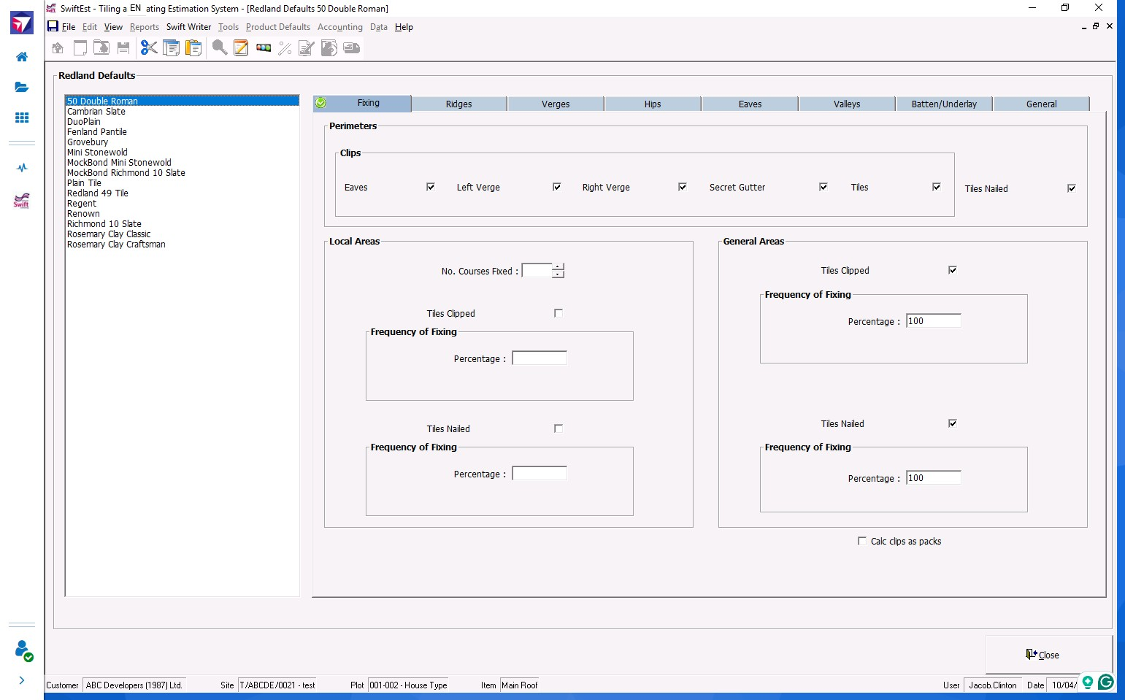Switch to the Batten/Underlay tab
1125x700 pixels.
tap(943, 104)
